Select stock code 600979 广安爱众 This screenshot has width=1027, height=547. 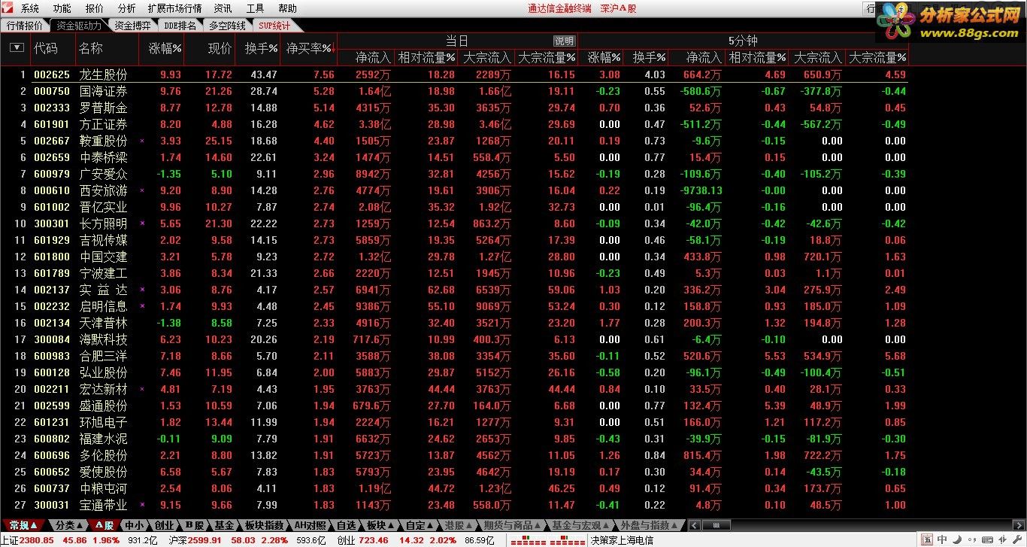454,175
